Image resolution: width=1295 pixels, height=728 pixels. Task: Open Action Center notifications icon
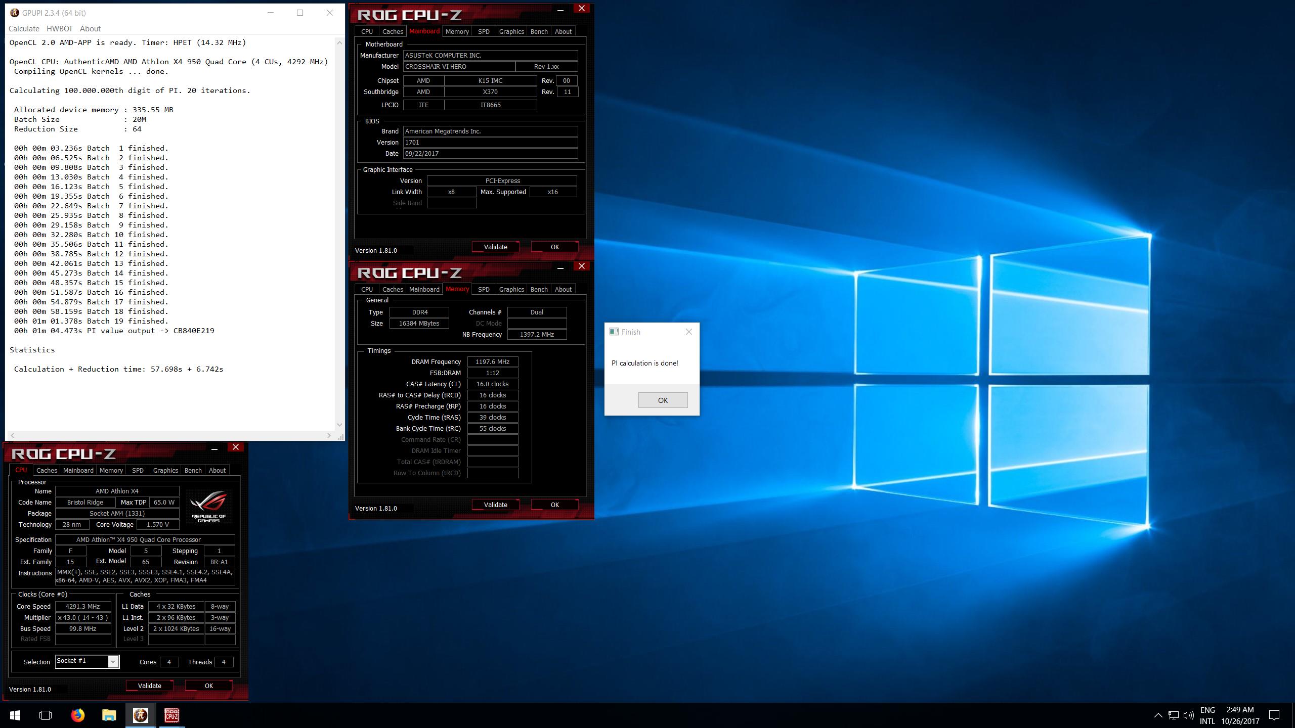click(x=1274, y=715)
